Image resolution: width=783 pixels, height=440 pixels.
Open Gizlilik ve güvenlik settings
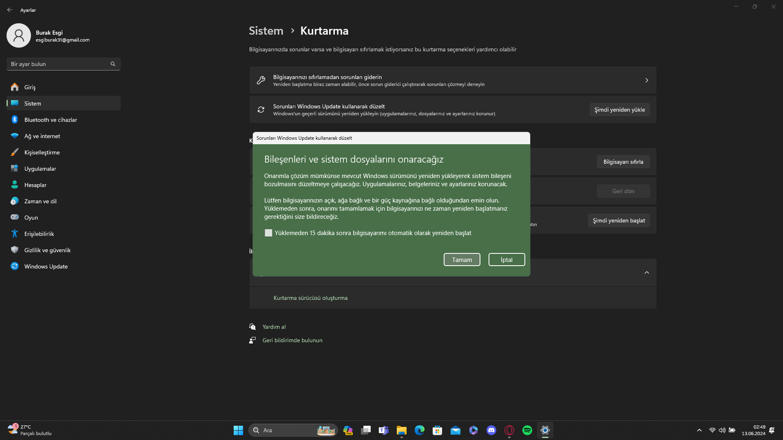point(47,250)
